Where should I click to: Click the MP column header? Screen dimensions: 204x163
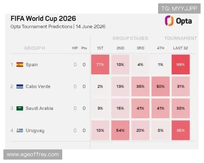click(75, 48)
